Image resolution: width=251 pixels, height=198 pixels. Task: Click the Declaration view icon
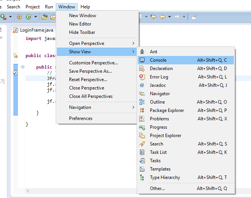142,69
